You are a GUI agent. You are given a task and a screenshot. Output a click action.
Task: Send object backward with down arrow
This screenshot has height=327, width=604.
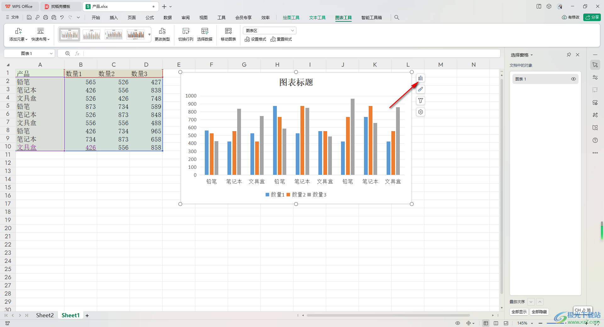pos(531,302)
